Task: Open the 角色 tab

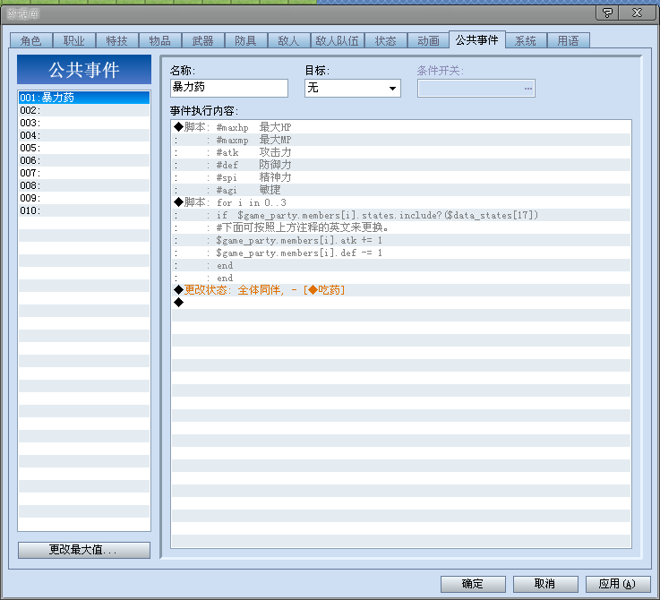Action: (31, 40)
